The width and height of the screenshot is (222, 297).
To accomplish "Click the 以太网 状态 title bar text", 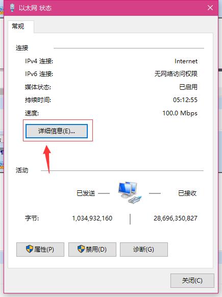I will (35, 8).
